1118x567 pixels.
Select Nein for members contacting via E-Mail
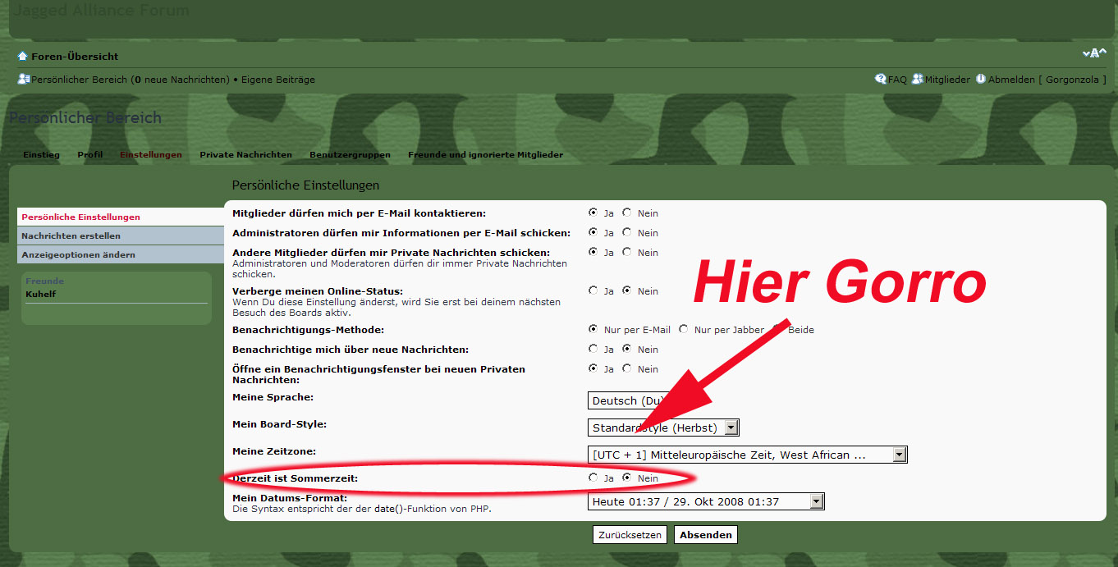[627, 213]
